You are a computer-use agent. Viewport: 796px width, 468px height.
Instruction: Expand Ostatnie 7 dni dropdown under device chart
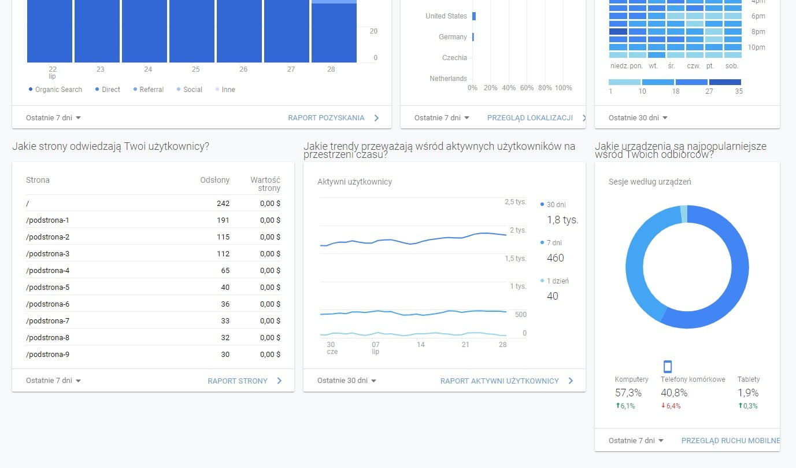(x=636, y=441)
